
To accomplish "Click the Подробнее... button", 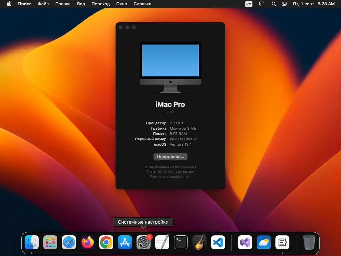I will click(x=170, y=157).
